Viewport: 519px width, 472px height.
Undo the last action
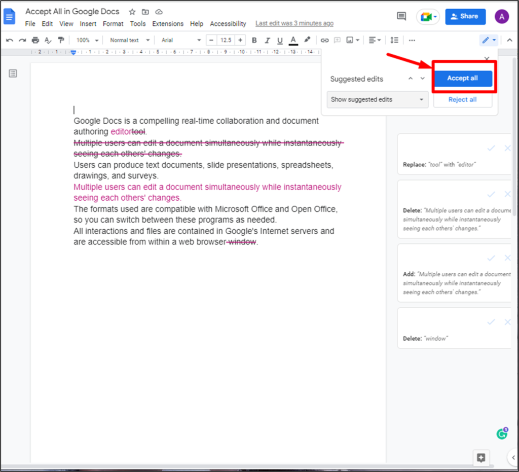(10, 41)
